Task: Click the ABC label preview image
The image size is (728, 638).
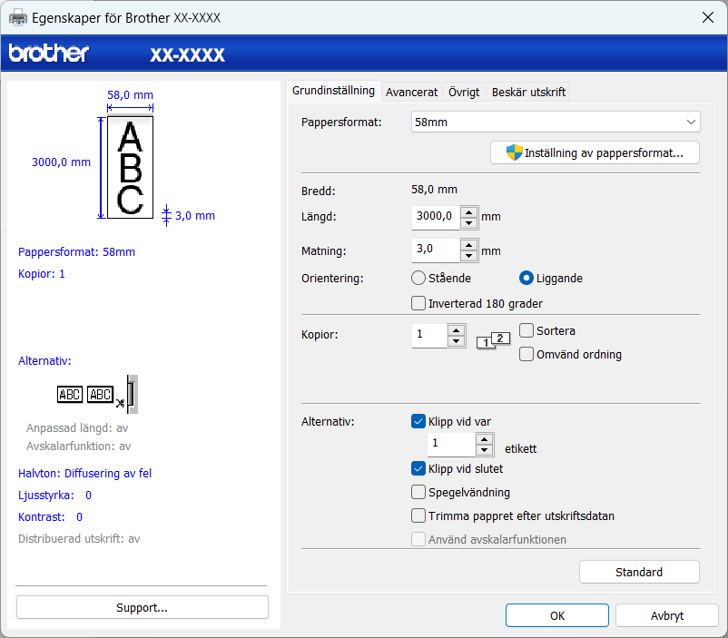Action: (130, 167)
